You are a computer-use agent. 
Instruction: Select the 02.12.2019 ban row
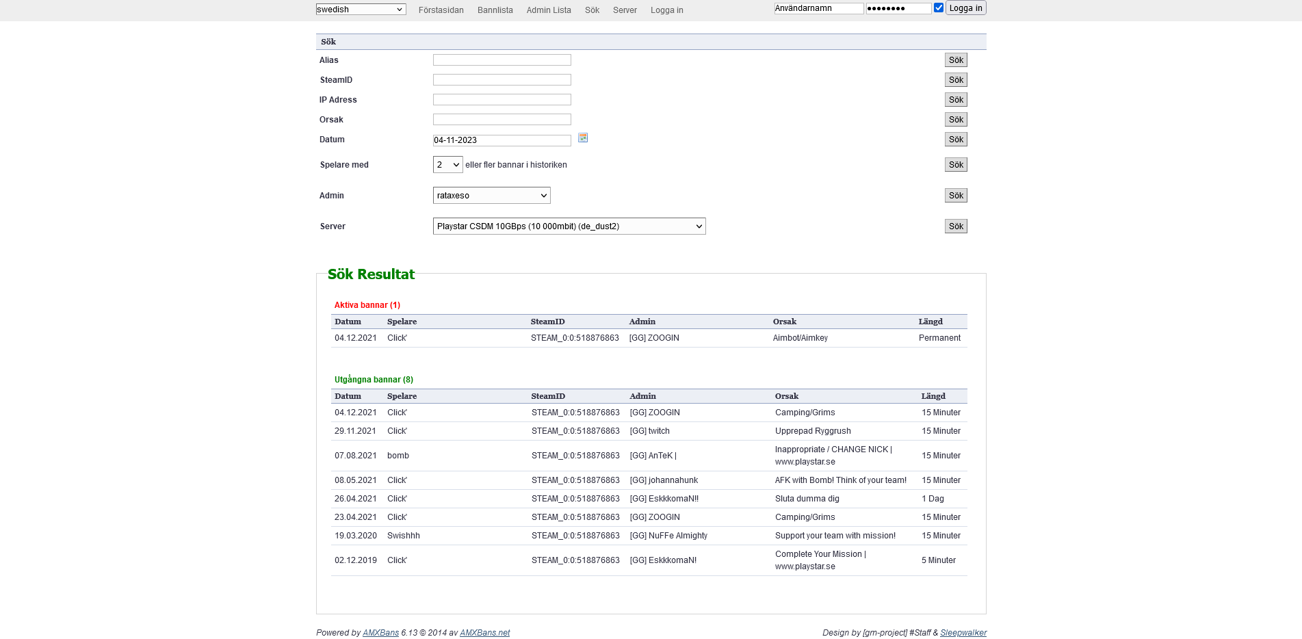click(x=649, y=560)
